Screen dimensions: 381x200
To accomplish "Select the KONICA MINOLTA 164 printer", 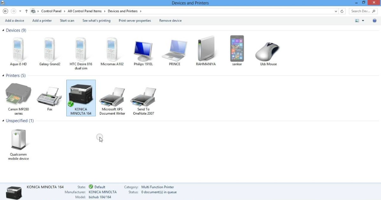I will pyautogui.click(x=81, y=98).
